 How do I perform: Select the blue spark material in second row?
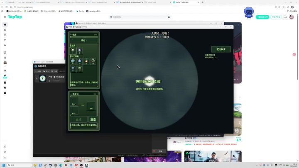tap(73, 68)
